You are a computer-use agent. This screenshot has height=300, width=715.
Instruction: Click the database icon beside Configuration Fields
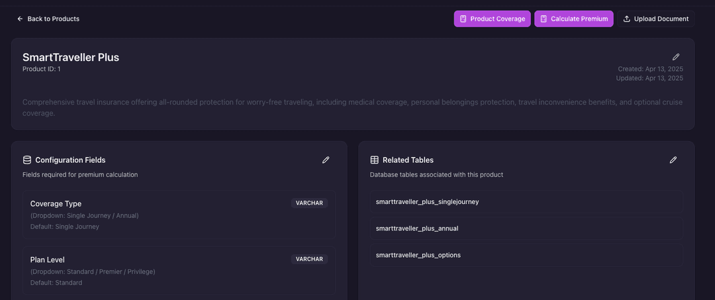tap(27, 160)
